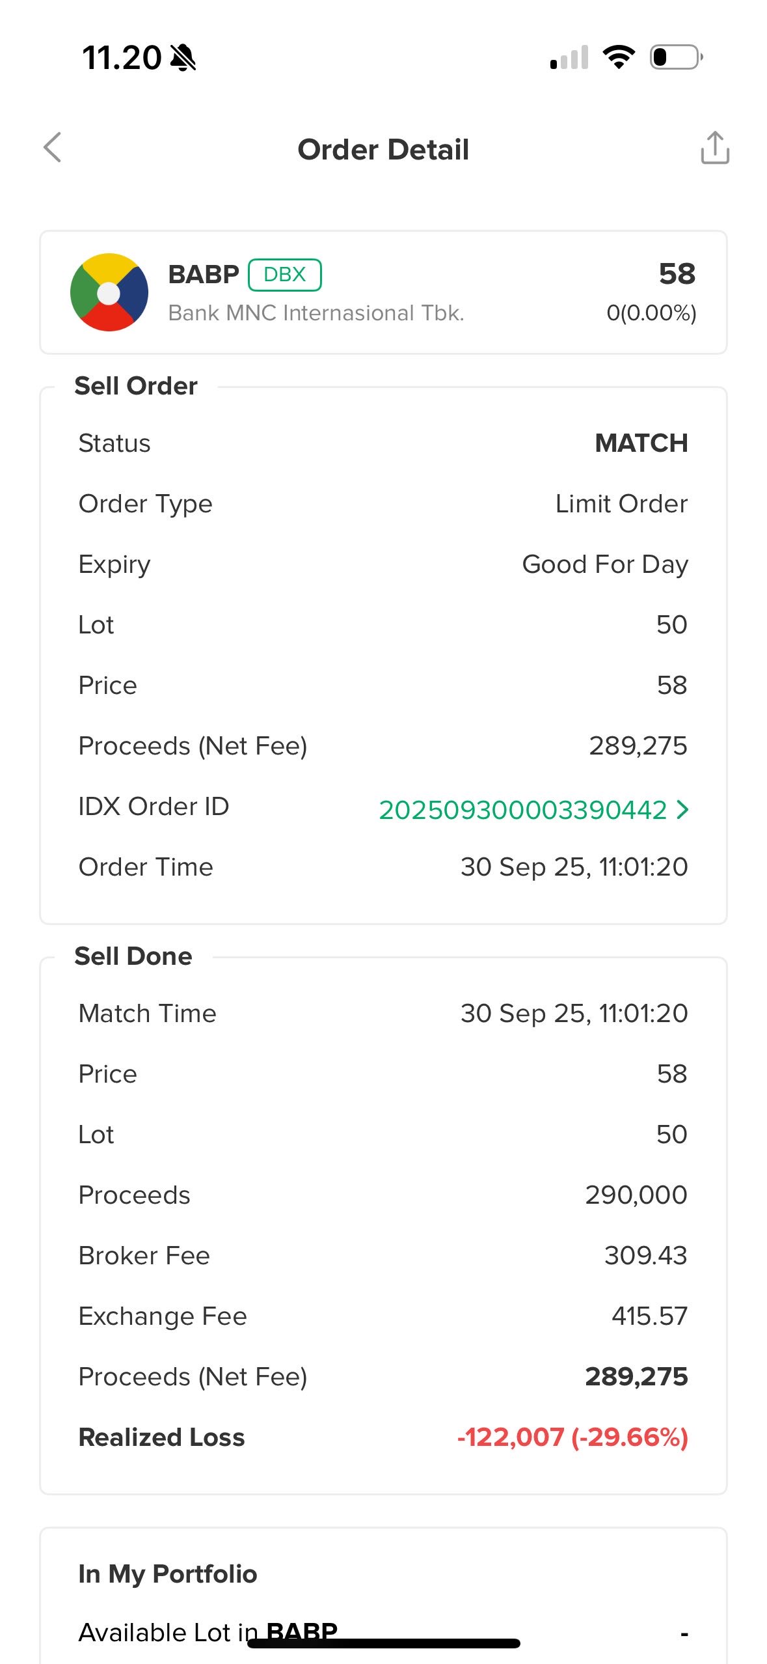This screenshot has width=767, height=1664.
Task: Tap the Wi-Fi status icon
Action: (619, 57)
